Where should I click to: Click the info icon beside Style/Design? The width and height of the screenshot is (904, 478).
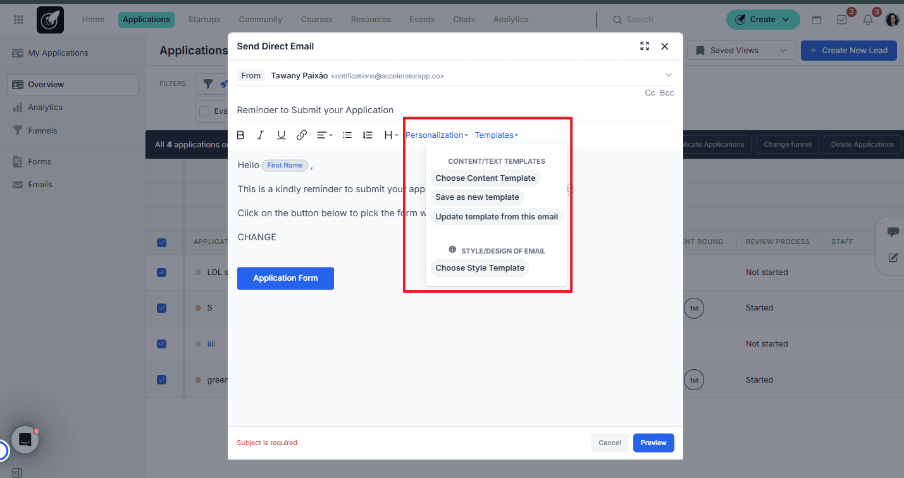452,250
